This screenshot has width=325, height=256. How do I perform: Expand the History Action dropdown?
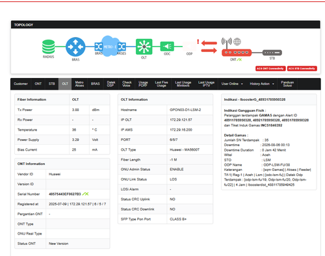point(262,84)
